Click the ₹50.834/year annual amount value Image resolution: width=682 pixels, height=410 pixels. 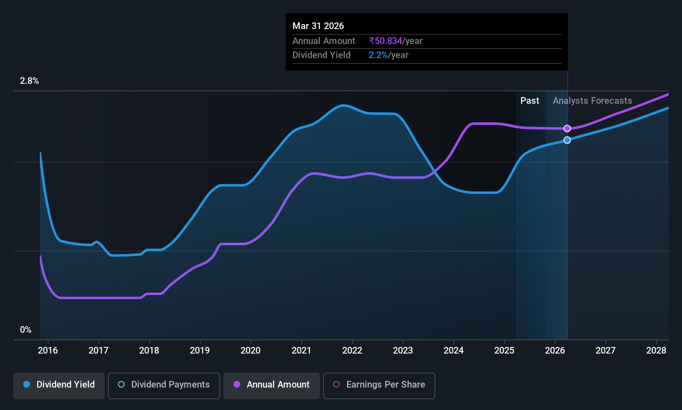click(x=395, y=41)
